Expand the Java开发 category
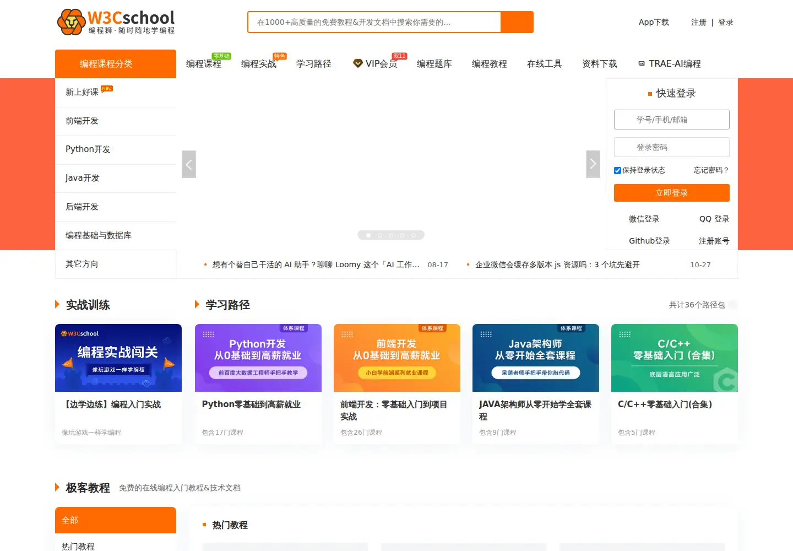The height and width of the screenshot is (551, 793). tap(116, 179)
